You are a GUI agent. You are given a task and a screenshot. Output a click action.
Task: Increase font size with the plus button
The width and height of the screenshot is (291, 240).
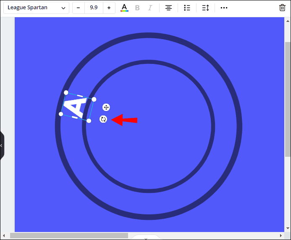(109, 8)
